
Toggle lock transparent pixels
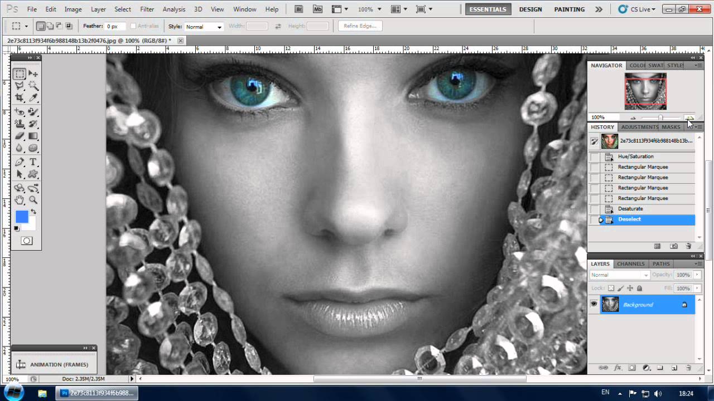tap(611, 288)
